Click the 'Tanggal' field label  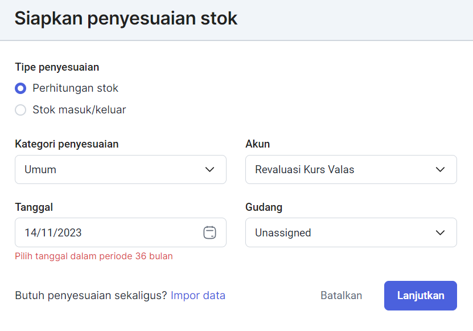(x=34, y=207)
